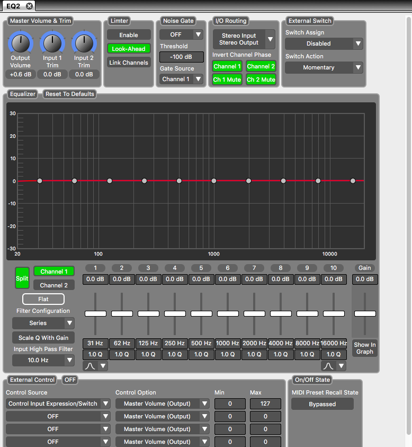
Task: Click the Gain slider handle
Action: 365,313
